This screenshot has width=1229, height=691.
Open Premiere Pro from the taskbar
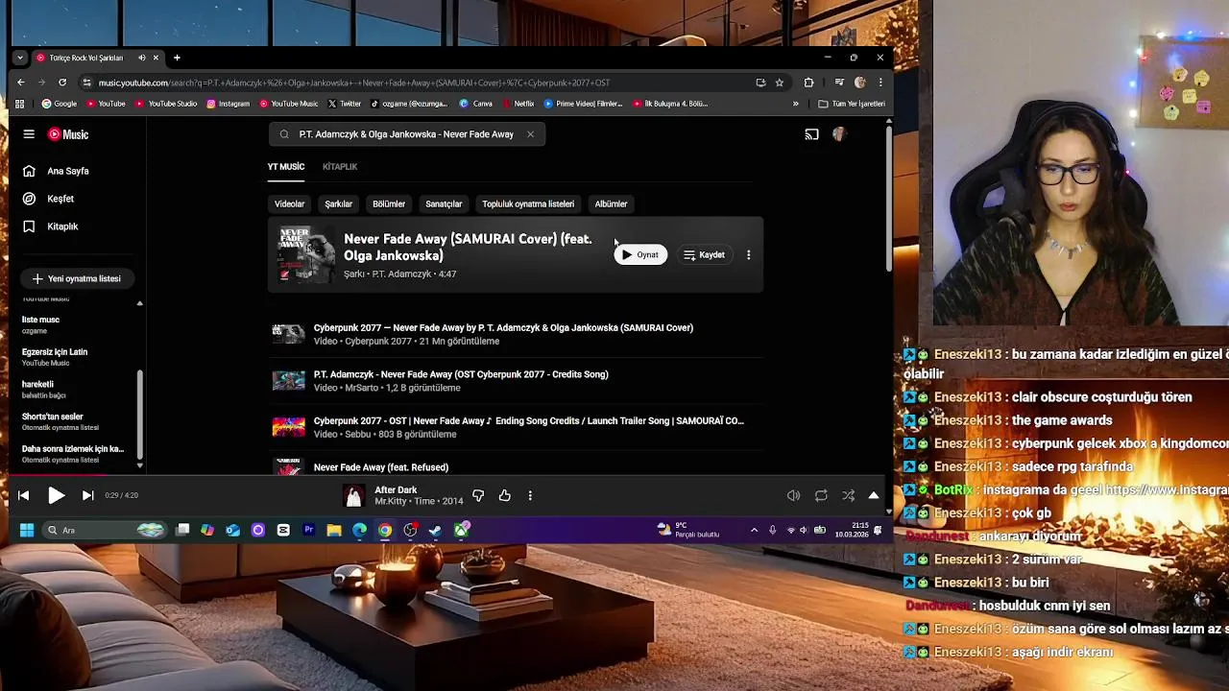tap(309, 530)
